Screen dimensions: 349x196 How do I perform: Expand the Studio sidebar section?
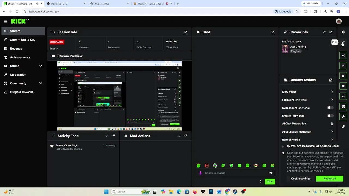(x=41, y=66)
